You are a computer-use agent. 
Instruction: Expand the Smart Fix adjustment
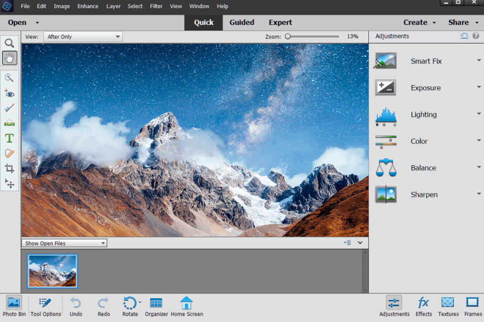pos(478,61)
